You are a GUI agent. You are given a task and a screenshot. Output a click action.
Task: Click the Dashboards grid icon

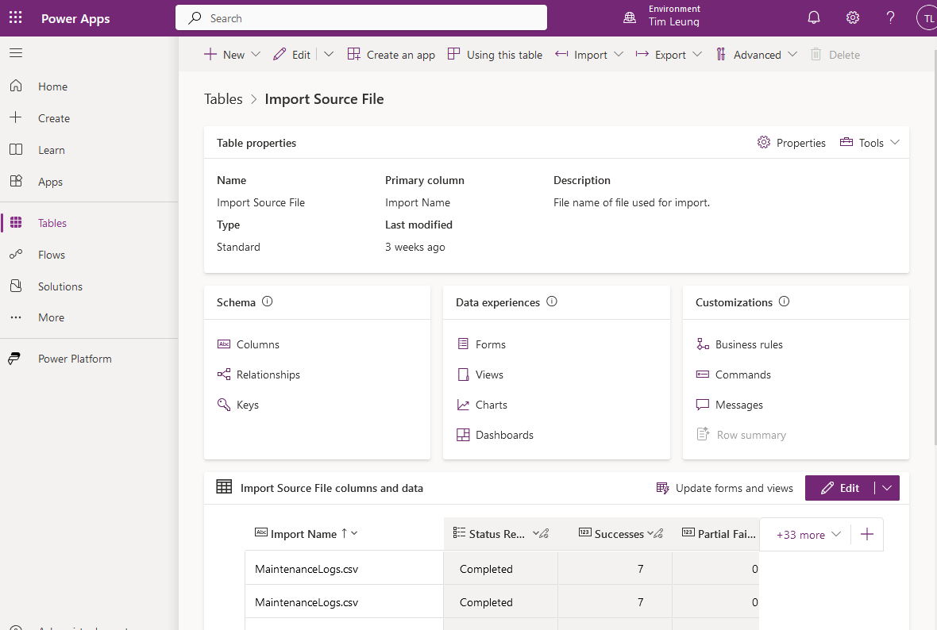click(x=463, y=435)
